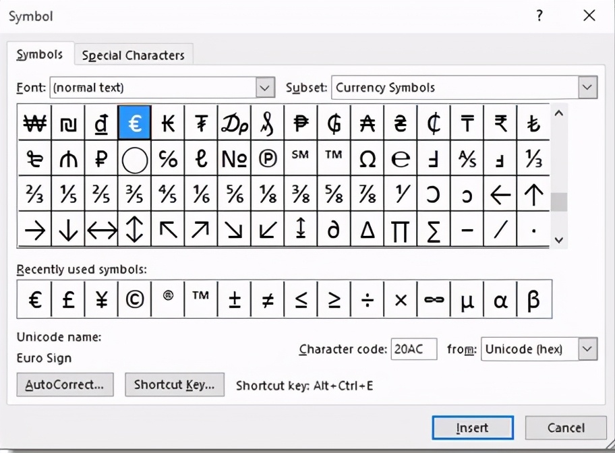This screenshot has height=453, width=615.
Task: Choose the pound sign in recently used
Action: coord(68,299)
